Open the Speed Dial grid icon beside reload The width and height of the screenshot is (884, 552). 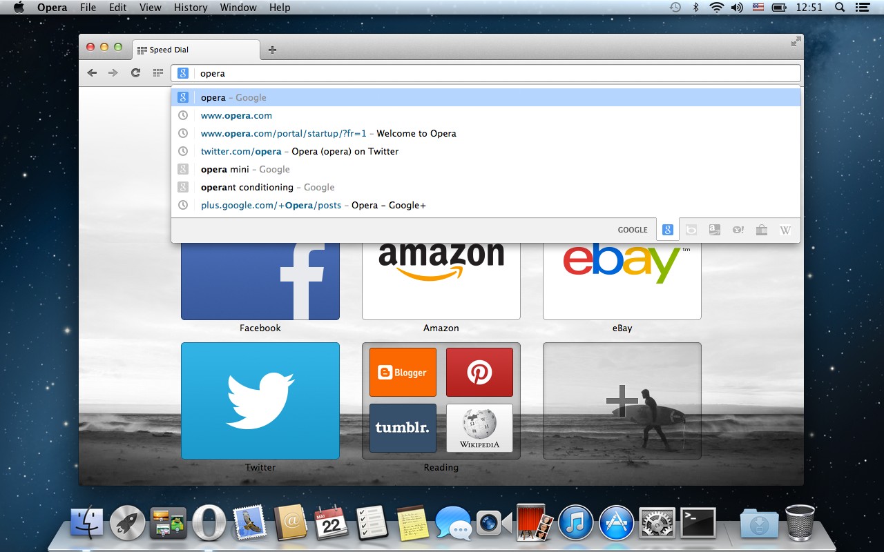pyautogui.click(x=157, y=72)
